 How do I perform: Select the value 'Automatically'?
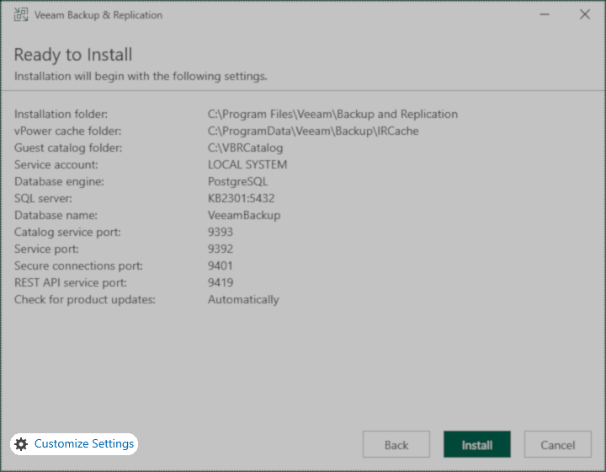243,299
